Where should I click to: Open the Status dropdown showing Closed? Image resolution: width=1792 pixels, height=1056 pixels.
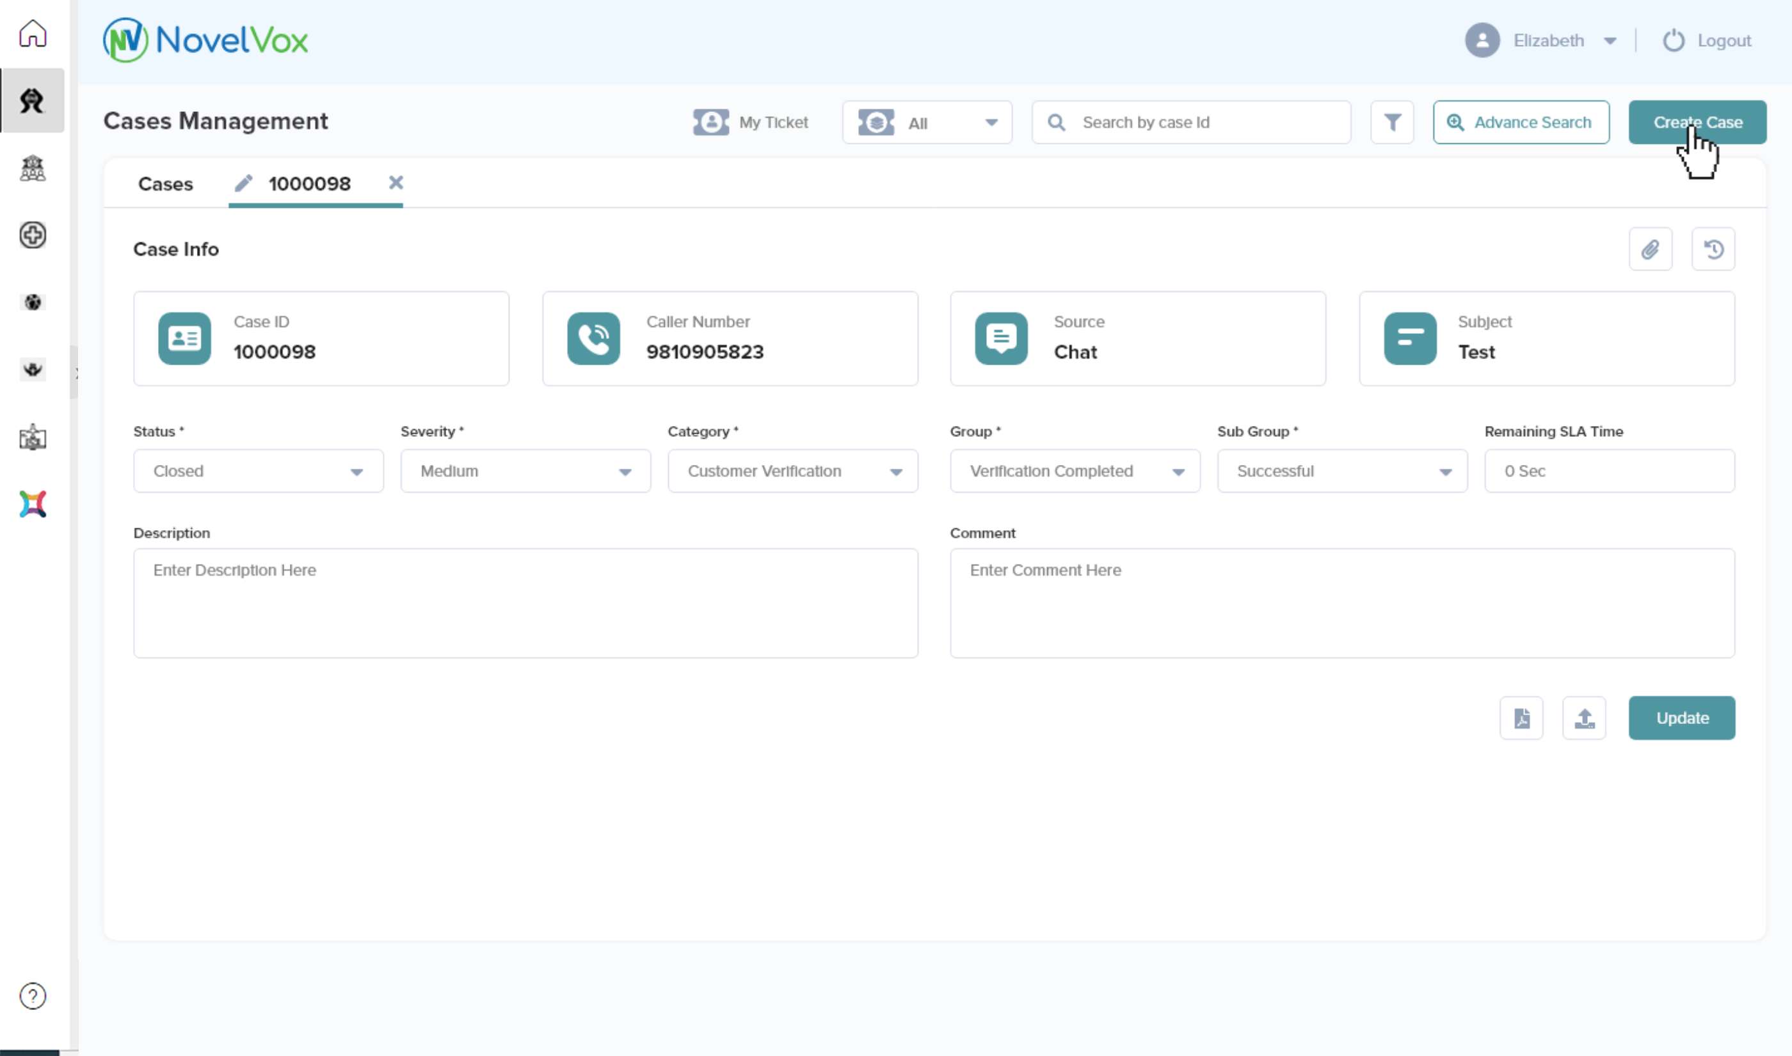point(258,471)
